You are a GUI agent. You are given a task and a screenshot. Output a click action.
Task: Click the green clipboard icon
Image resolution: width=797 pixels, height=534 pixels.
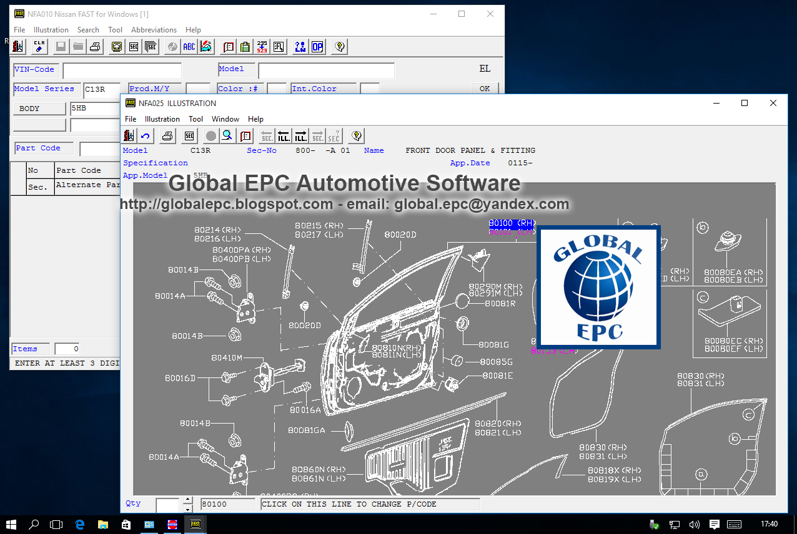245,46
